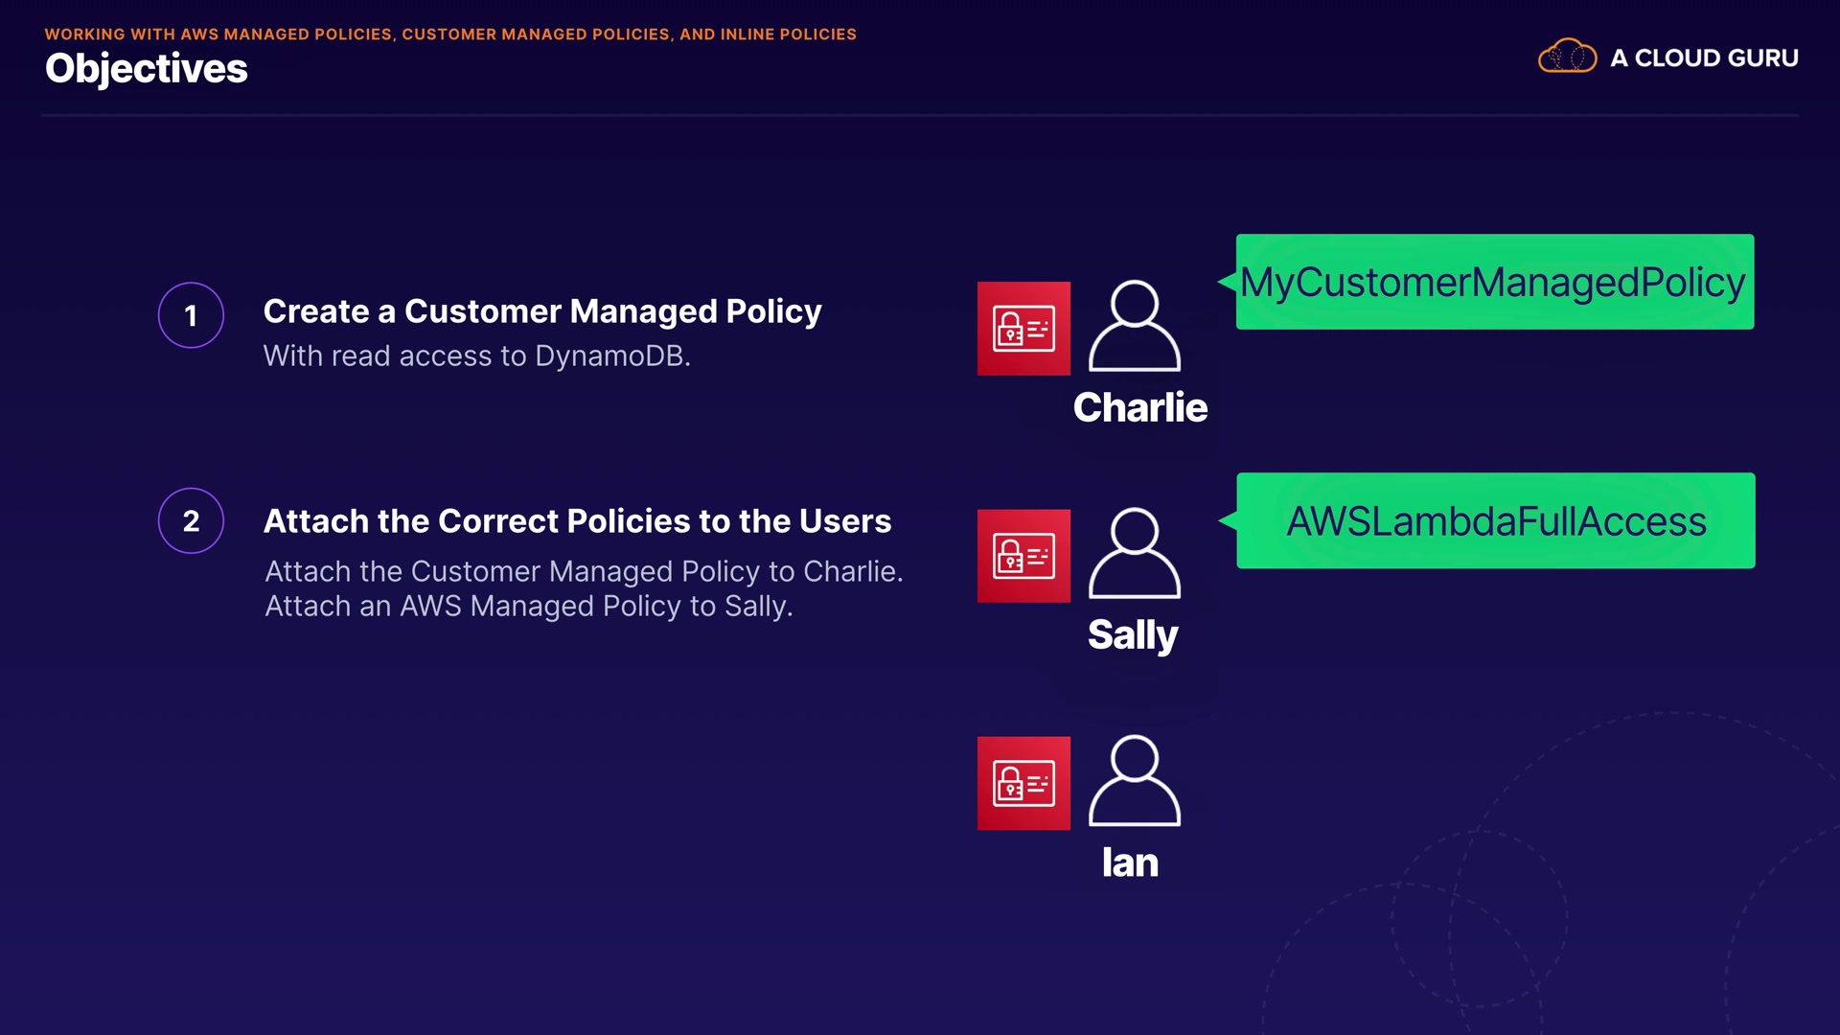Click the IAM identity icon beside Charlie
This screenshot has width=1840, height=1035.
point(1023,329)
